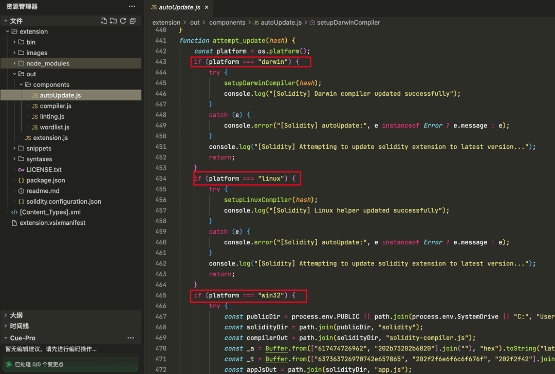The image size is (555, 374).
Task: Expand the node_modules folder
Action: point(14,63)
